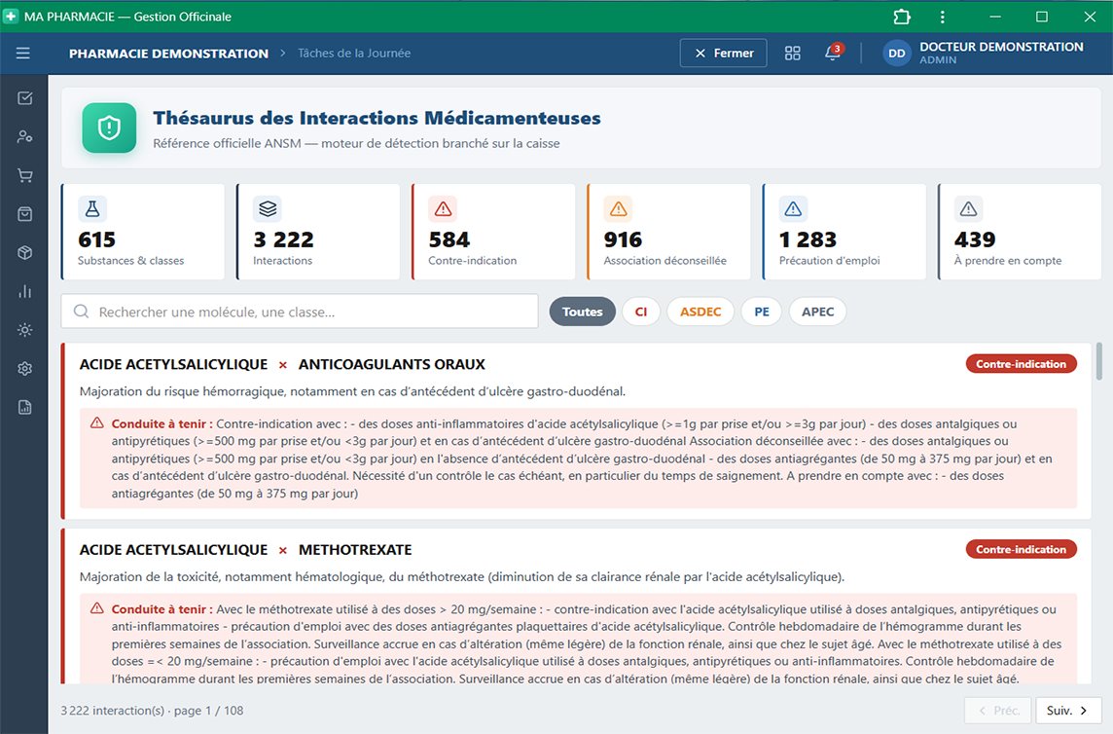Filter by the ASDEC chip
1113x734 pixels.
(x=700, y=312)
